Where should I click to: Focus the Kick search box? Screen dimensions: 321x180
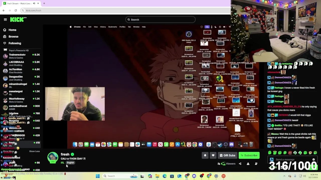(x=160, y=19)
